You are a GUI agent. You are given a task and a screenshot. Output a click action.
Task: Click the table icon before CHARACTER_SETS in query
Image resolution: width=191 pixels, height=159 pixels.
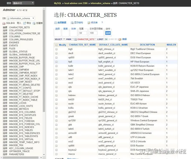pyautogui.click(x=75, y=39)
